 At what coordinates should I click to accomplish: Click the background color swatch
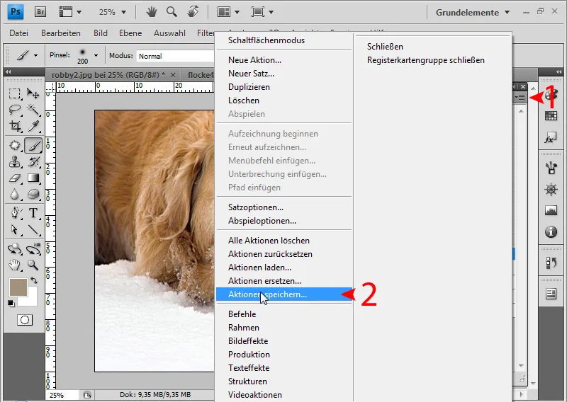pyautogui.click(x=32, y=301)
